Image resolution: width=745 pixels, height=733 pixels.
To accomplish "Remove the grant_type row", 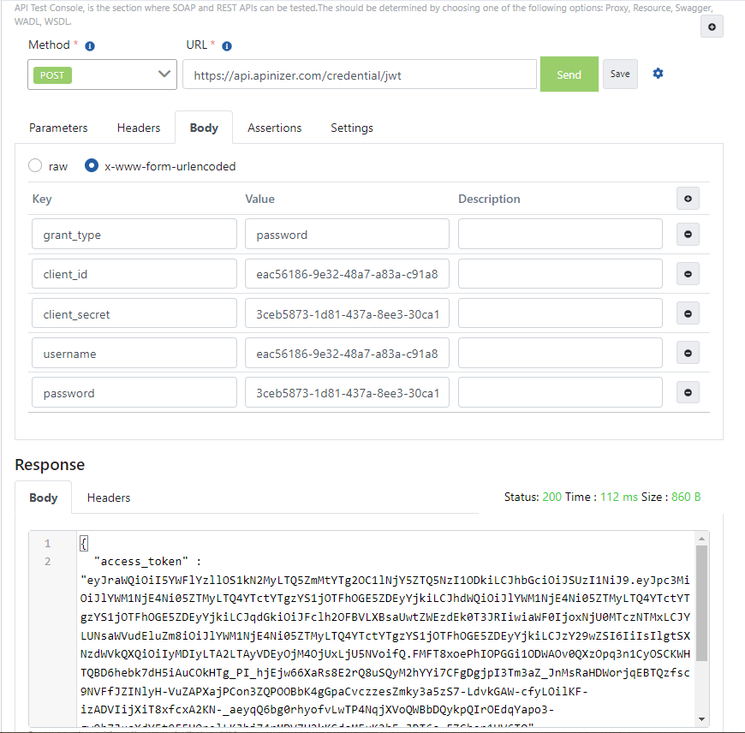I will tap(688, 234).
